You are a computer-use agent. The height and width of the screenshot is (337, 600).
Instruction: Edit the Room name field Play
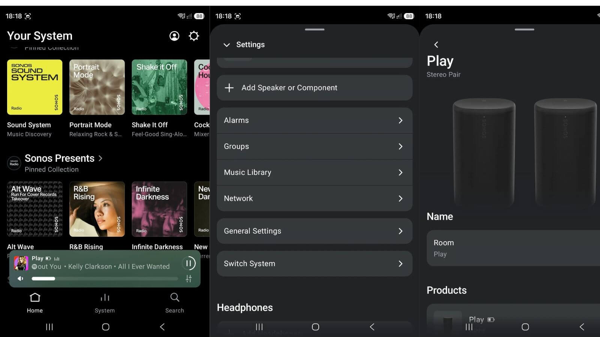[x=513, y=248]
